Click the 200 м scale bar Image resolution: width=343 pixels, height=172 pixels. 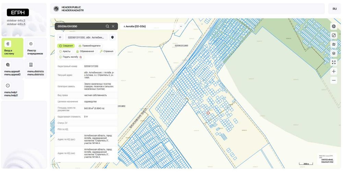[x=306, y=163]
